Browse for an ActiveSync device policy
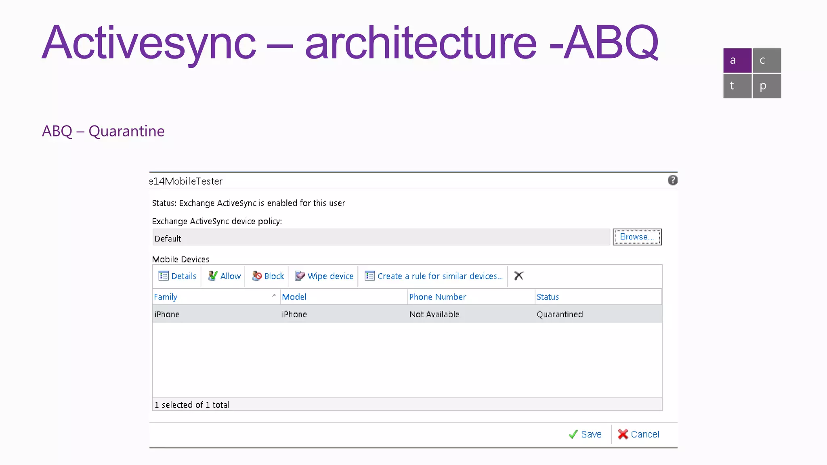 (637, 237)
